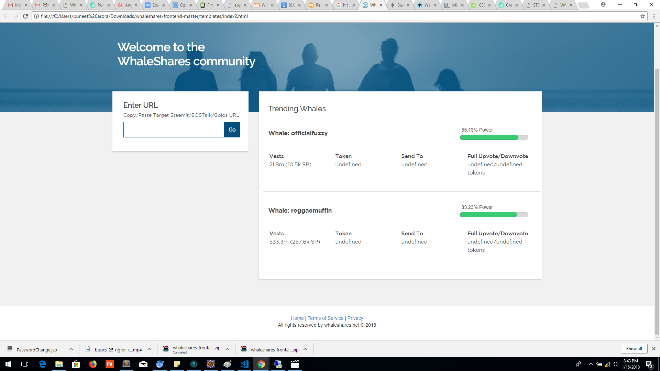This screenshot has width=660, height=371.
Task: Open the Mi app on the taskbar
Action: (x=110, y=364)
